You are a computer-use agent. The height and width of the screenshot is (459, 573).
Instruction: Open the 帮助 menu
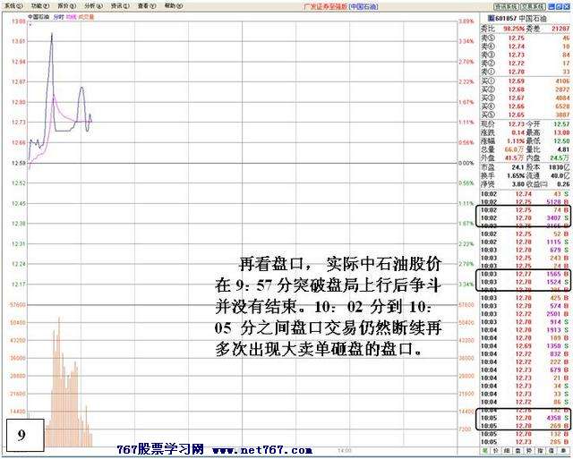(x=174, y=6)
